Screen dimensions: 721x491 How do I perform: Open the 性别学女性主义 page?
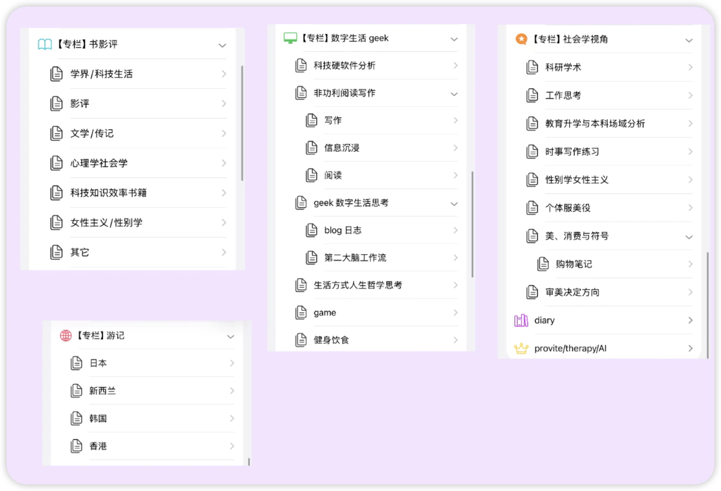point(576,180)
